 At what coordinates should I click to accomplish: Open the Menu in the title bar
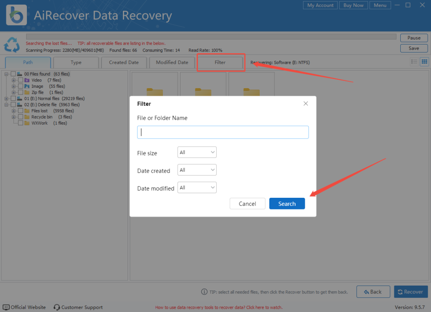(380, 5)
